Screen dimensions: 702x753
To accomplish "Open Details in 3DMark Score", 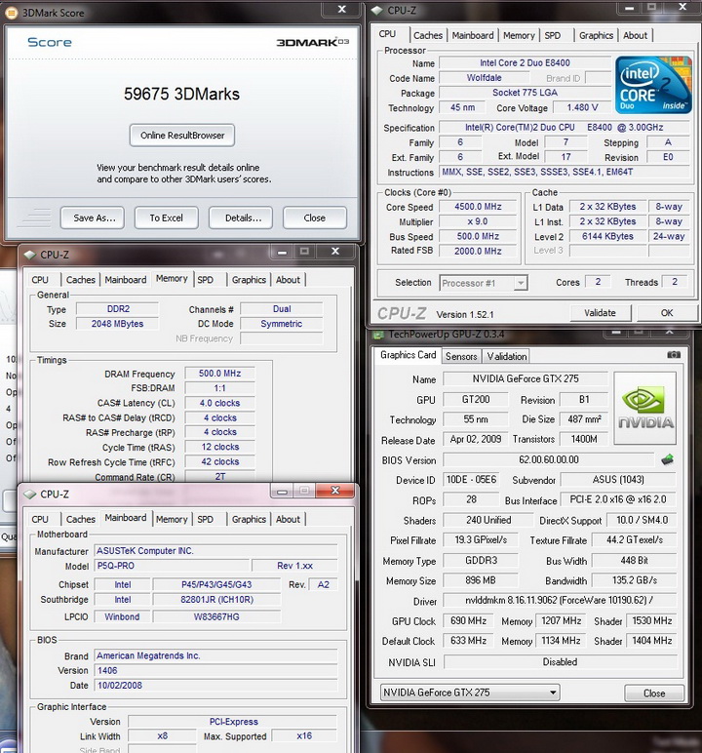I will click(x=241, y=218).
